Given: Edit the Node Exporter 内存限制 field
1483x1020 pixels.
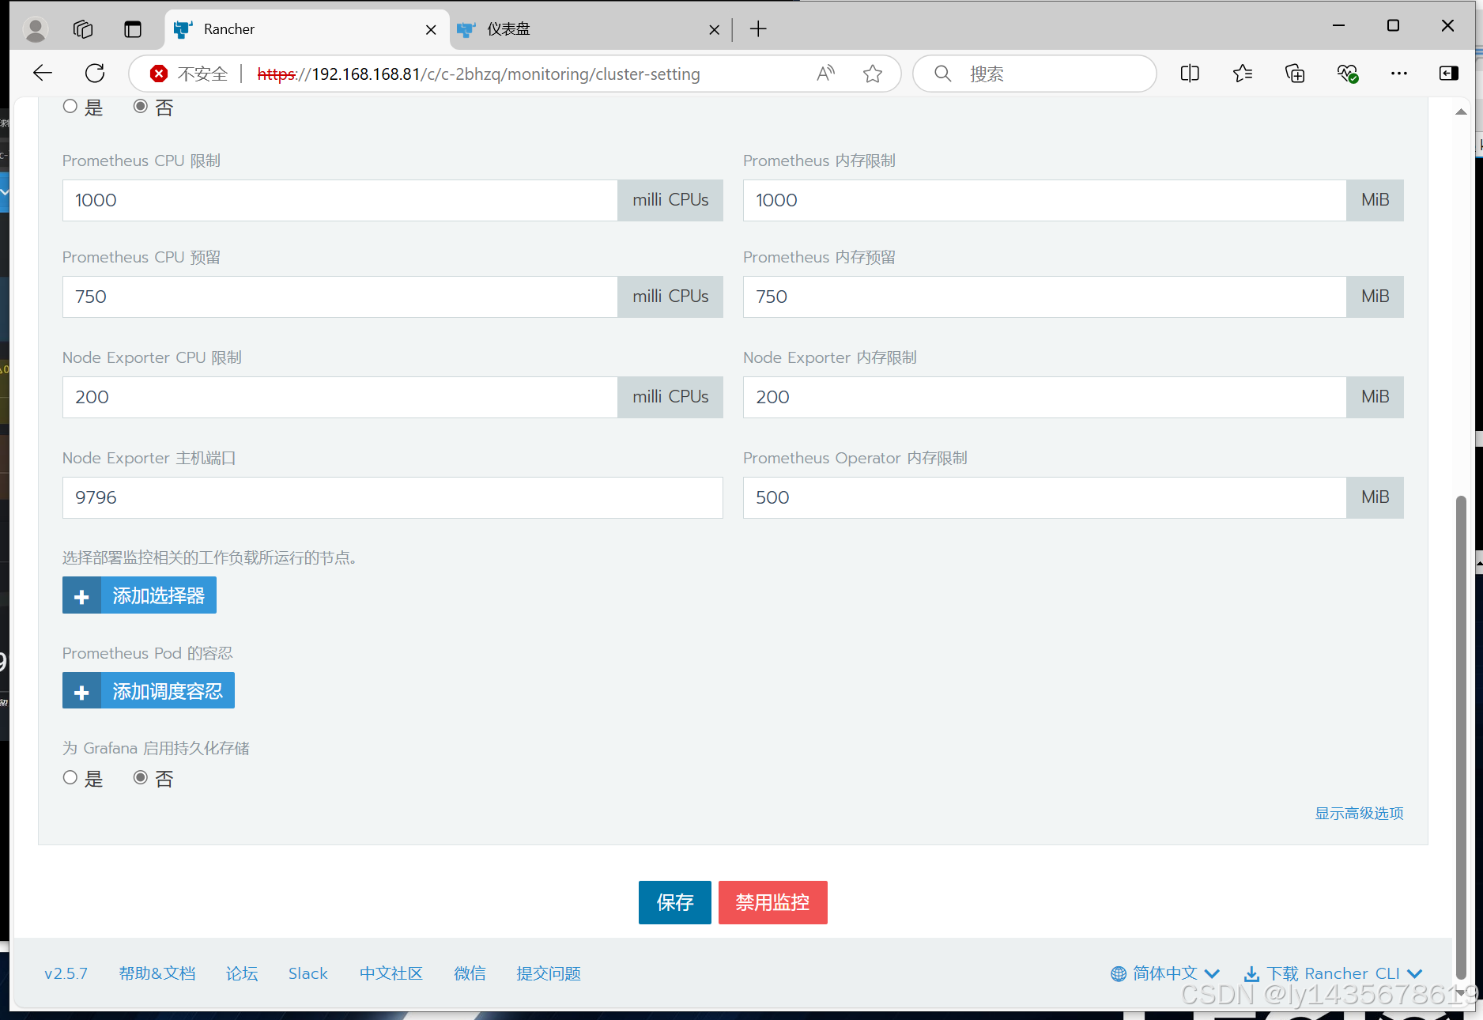Looking at the screenshot, I should click(x=1044, y=397).
